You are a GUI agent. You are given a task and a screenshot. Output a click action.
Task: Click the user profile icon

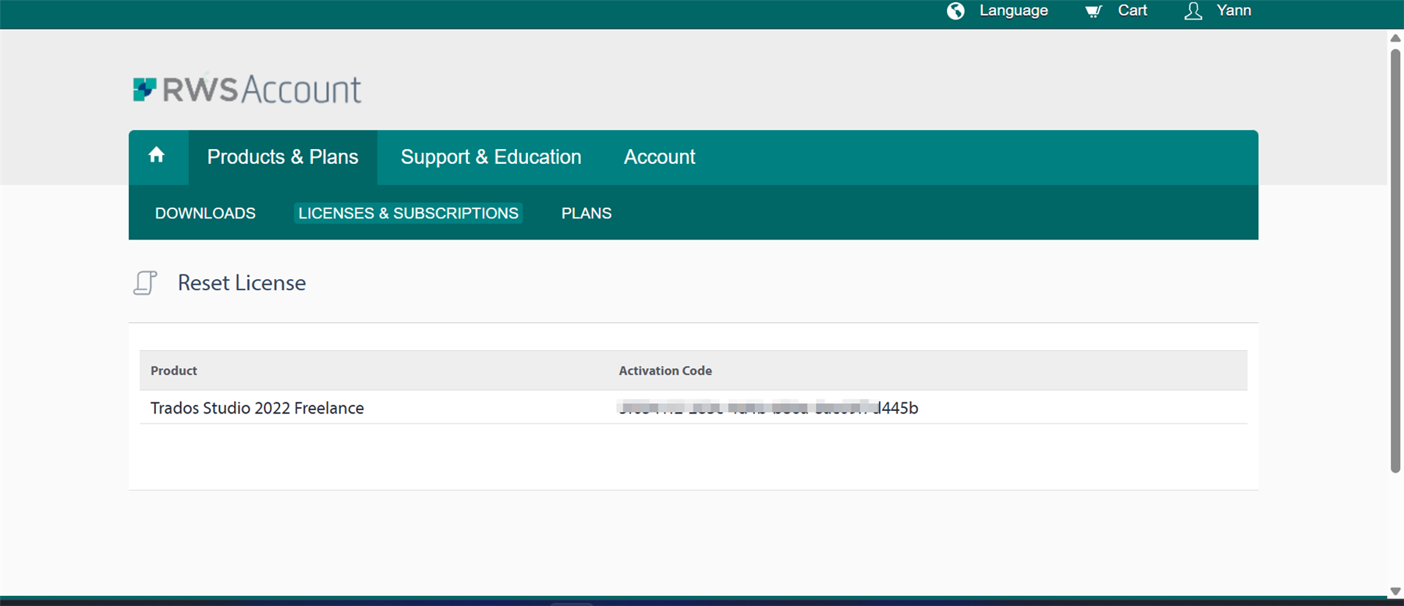pyautogui.click(x=1193, y=11)
